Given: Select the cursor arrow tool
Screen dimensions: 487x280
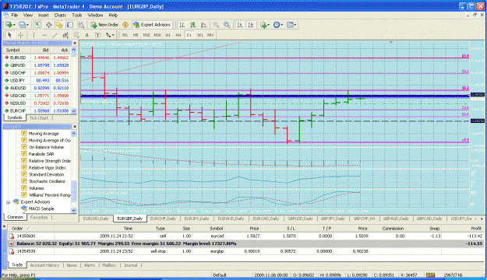Looking at the screenshot, I should pos(9,35).
